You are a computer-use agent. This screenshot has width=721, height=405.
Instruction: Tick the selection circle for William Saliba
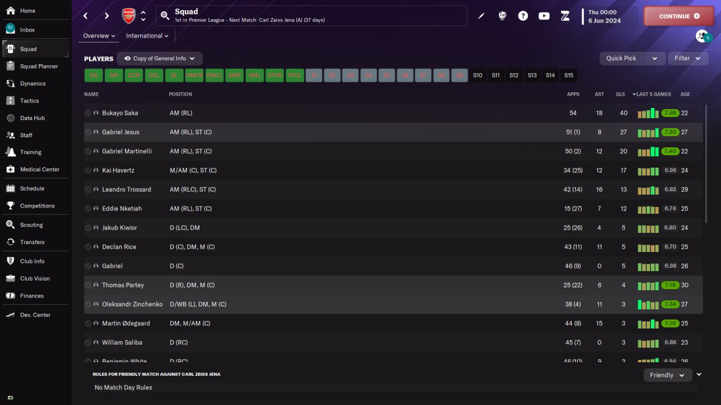coord(88,343)
